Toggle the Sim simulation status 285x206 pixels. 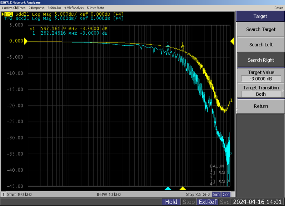[217, 194]
